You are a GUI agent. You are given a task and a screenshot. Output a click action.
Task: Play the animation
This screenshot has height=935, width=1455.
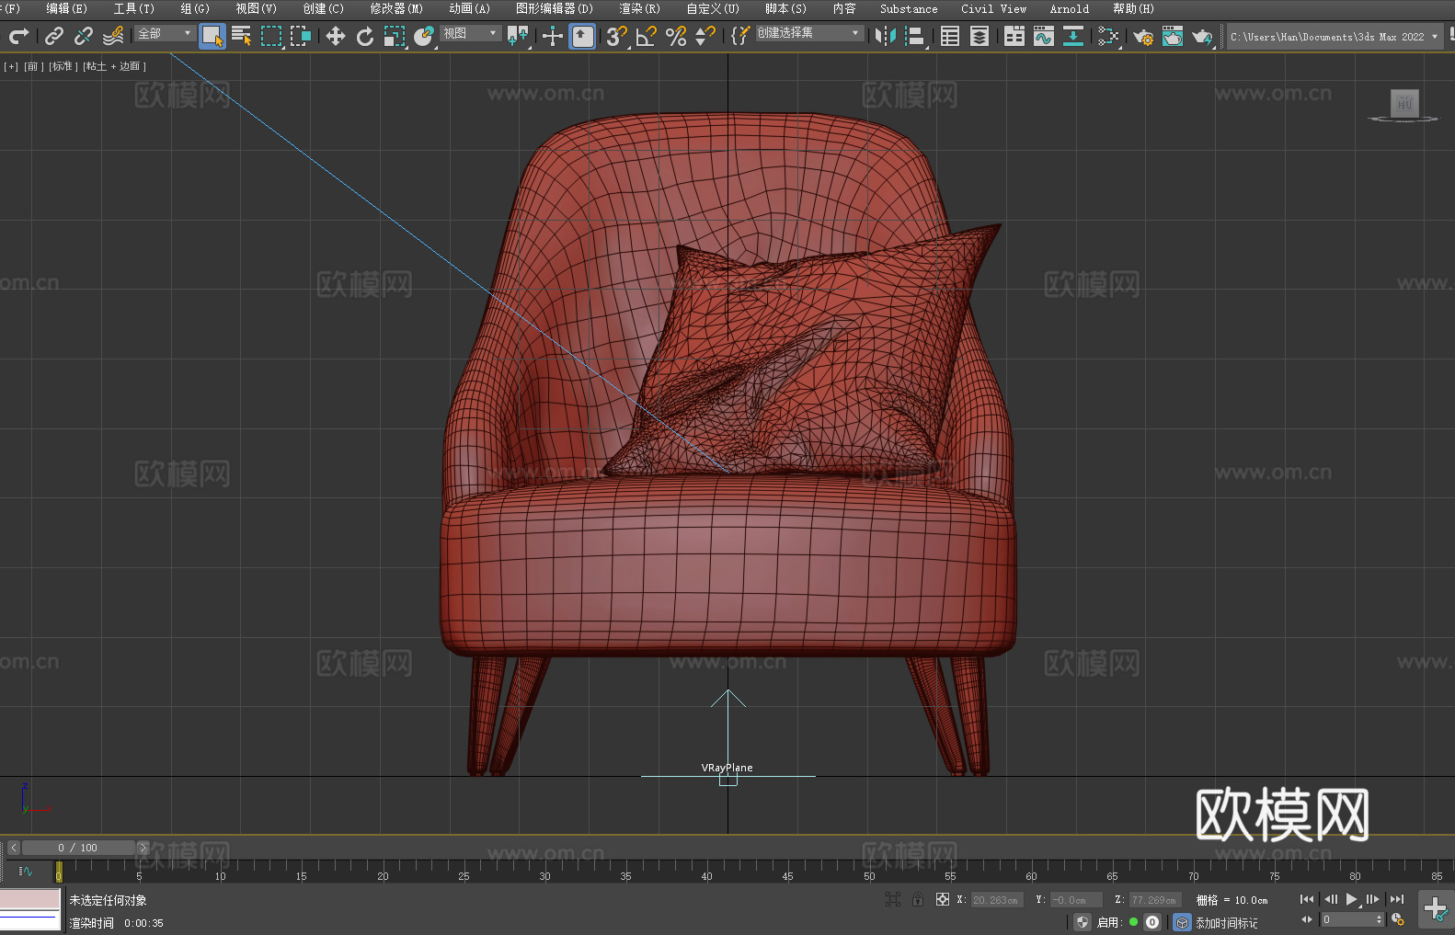pyautogui.click(x=1351, y=899)
